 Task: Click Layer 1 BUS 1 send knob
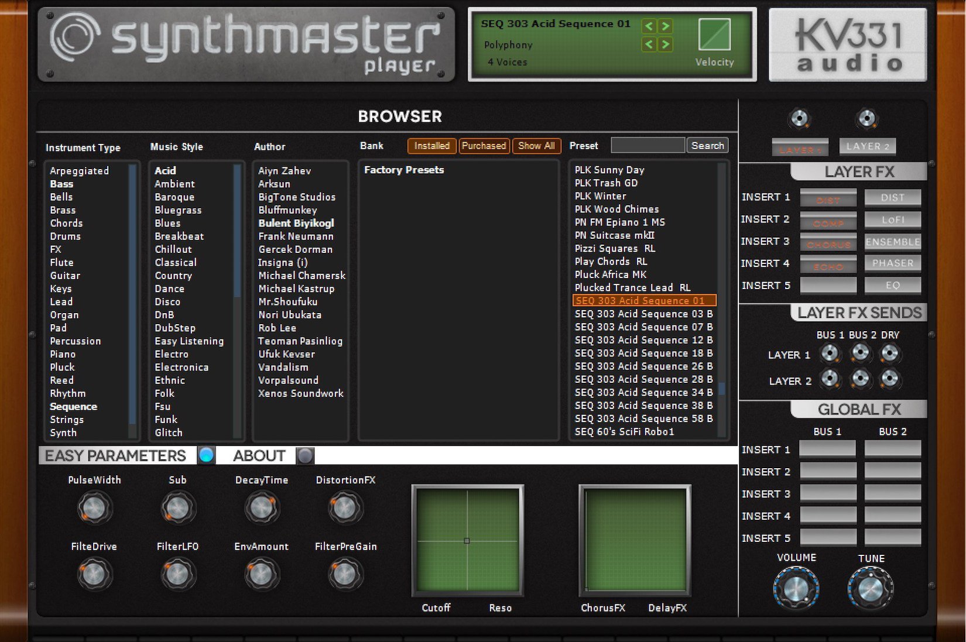830,353
